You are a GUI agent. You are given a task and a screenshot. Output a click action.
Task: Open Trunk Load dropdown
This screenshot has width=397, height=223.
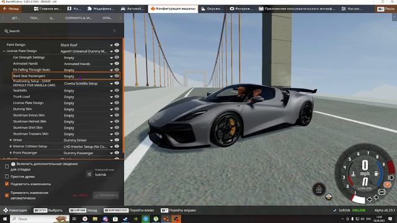[x=88, y=97]
